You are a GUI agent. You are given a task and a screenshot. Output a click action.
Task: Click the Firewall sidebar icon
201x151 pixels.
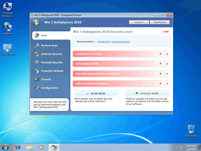tap(37, 79)
